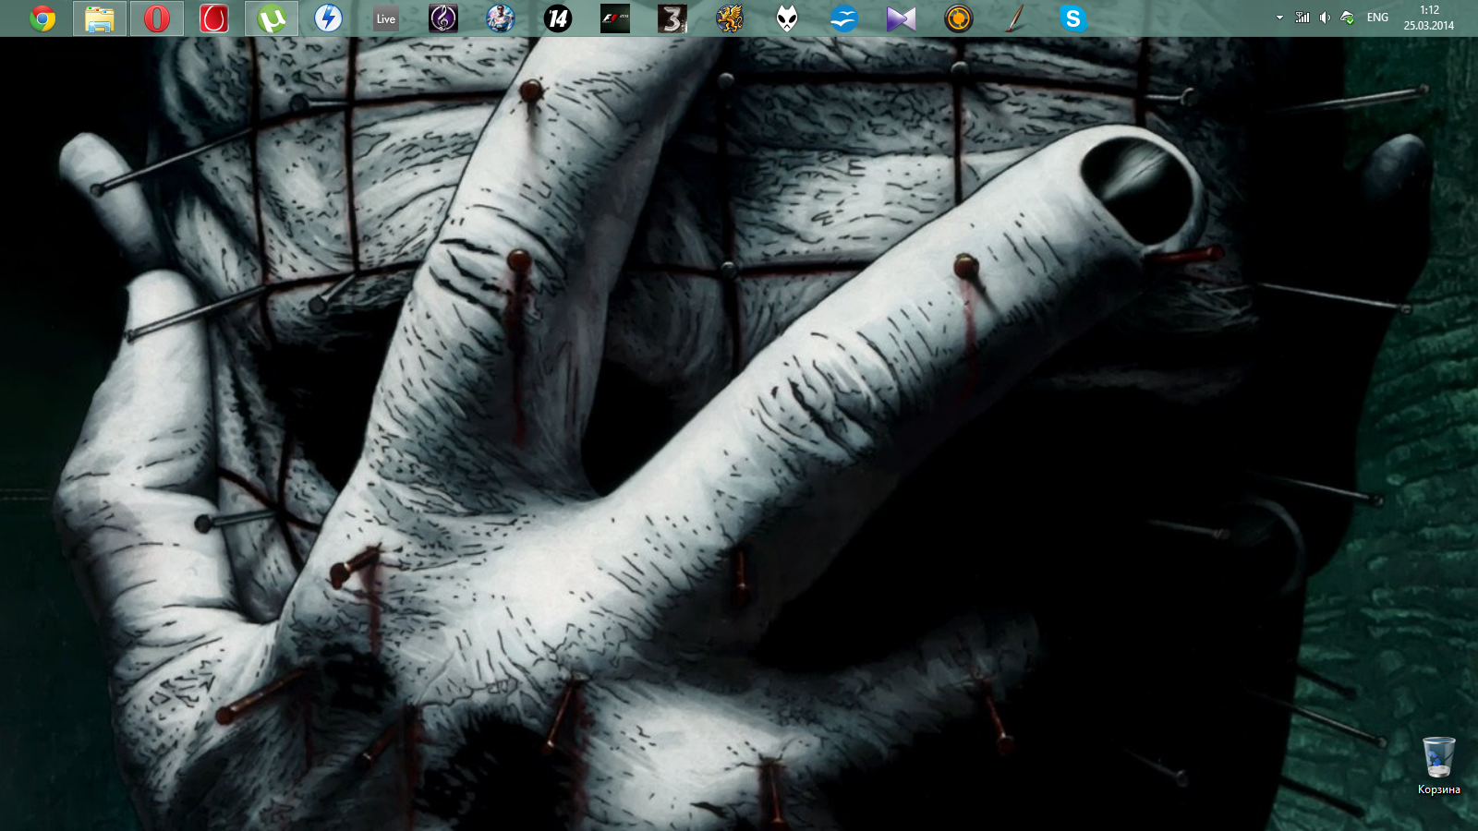Click the safely remove hardware tray icon
The image size is (1478, 831).
tap(1348, 18)
